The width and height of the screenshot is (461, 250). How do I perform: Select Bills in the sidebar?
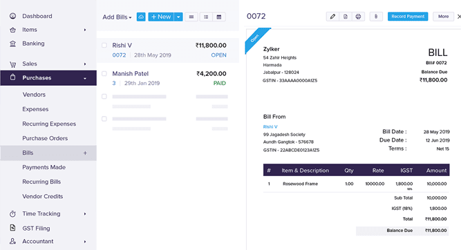coord(48,153)
